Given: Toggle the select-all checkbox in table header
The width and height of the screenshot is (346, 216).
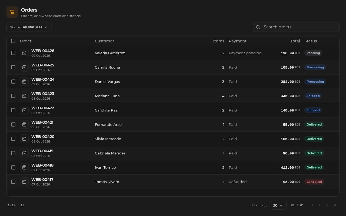Looking at the screenshot, I should click(x=13, y=41).
